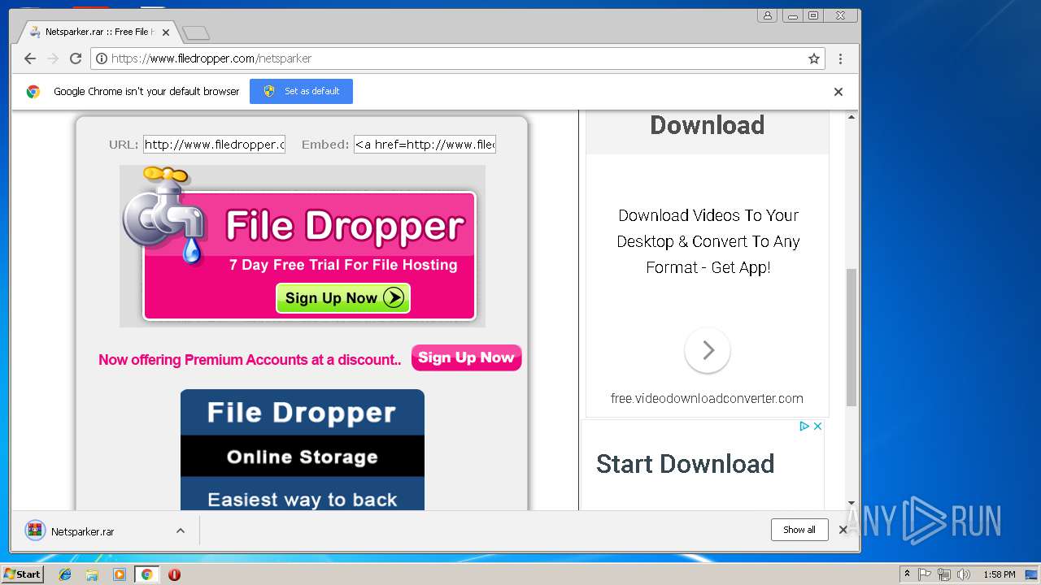Click the Start Download ad
Image resolution: width=1041 pixels, height=585 pixels.
(685, 464)
